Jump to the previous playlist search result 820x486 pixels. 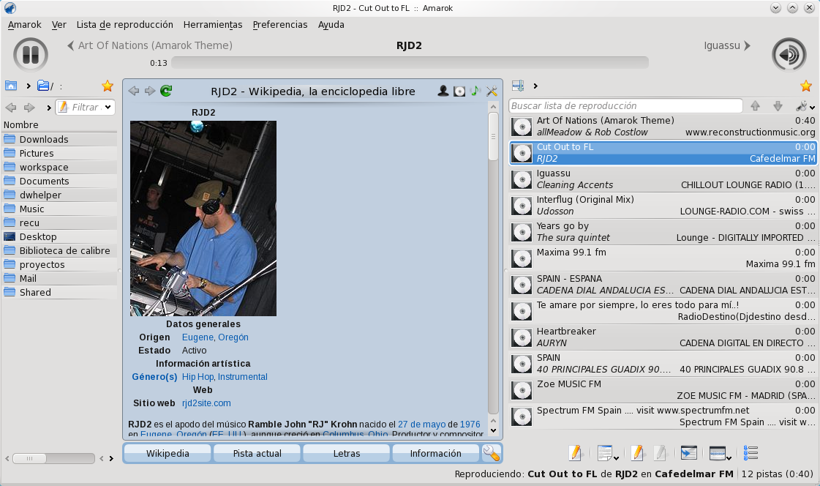(755, 105)
